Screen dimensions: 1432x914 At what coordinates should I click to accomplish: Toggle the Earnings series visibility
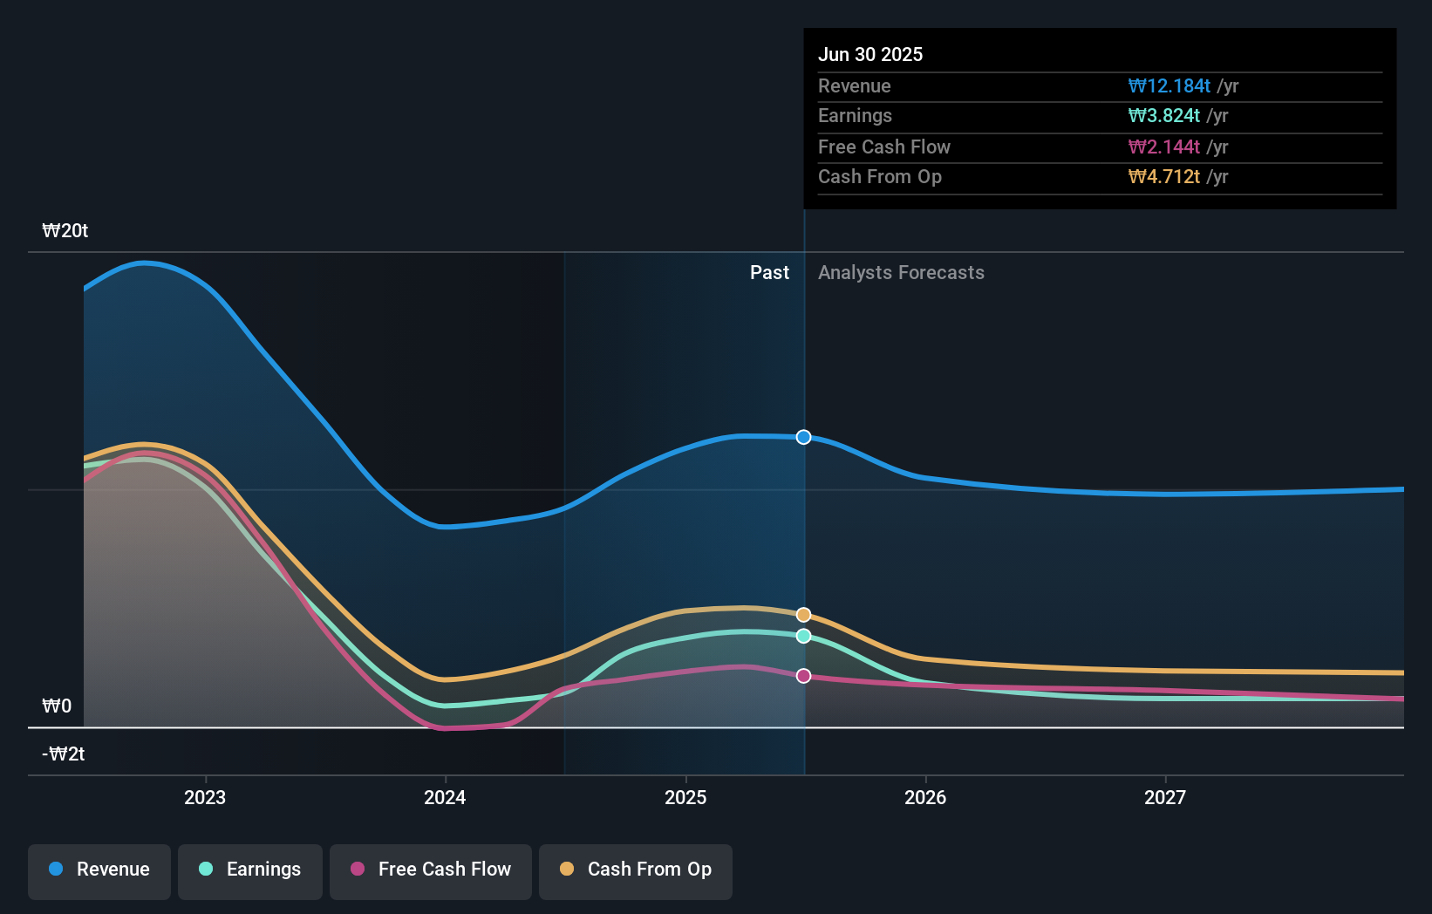pos(250,870)
